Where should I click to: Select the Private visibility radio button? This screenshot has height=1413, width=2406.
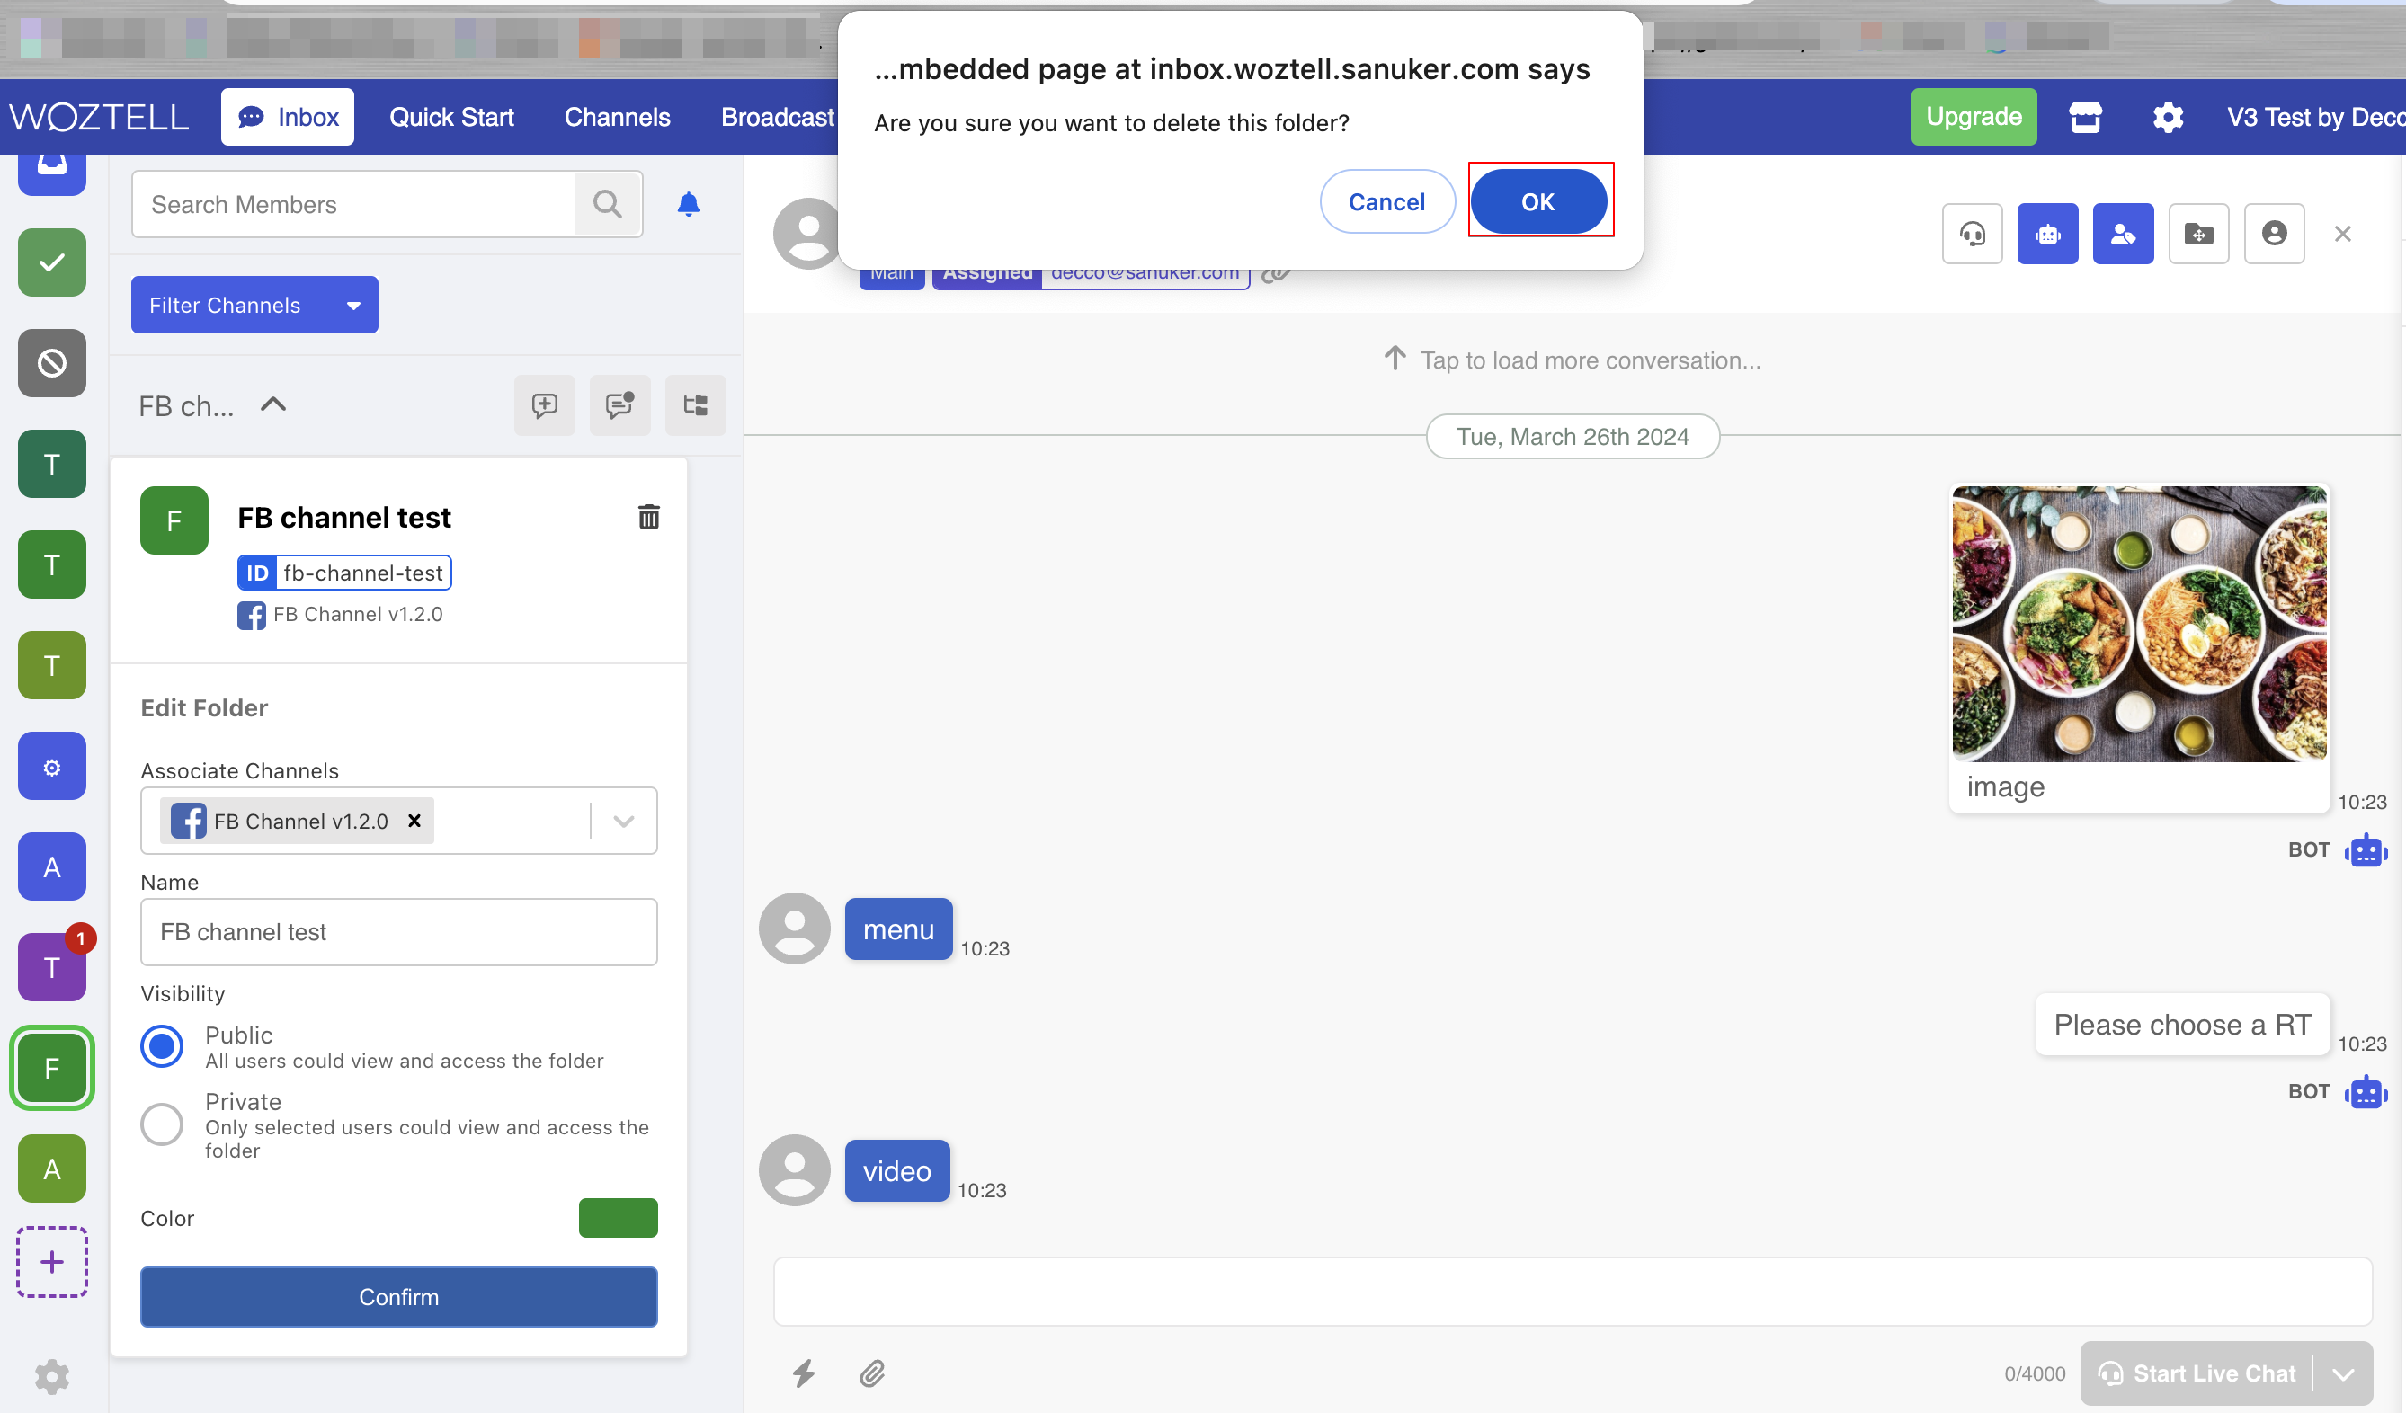click(161, 1124)
